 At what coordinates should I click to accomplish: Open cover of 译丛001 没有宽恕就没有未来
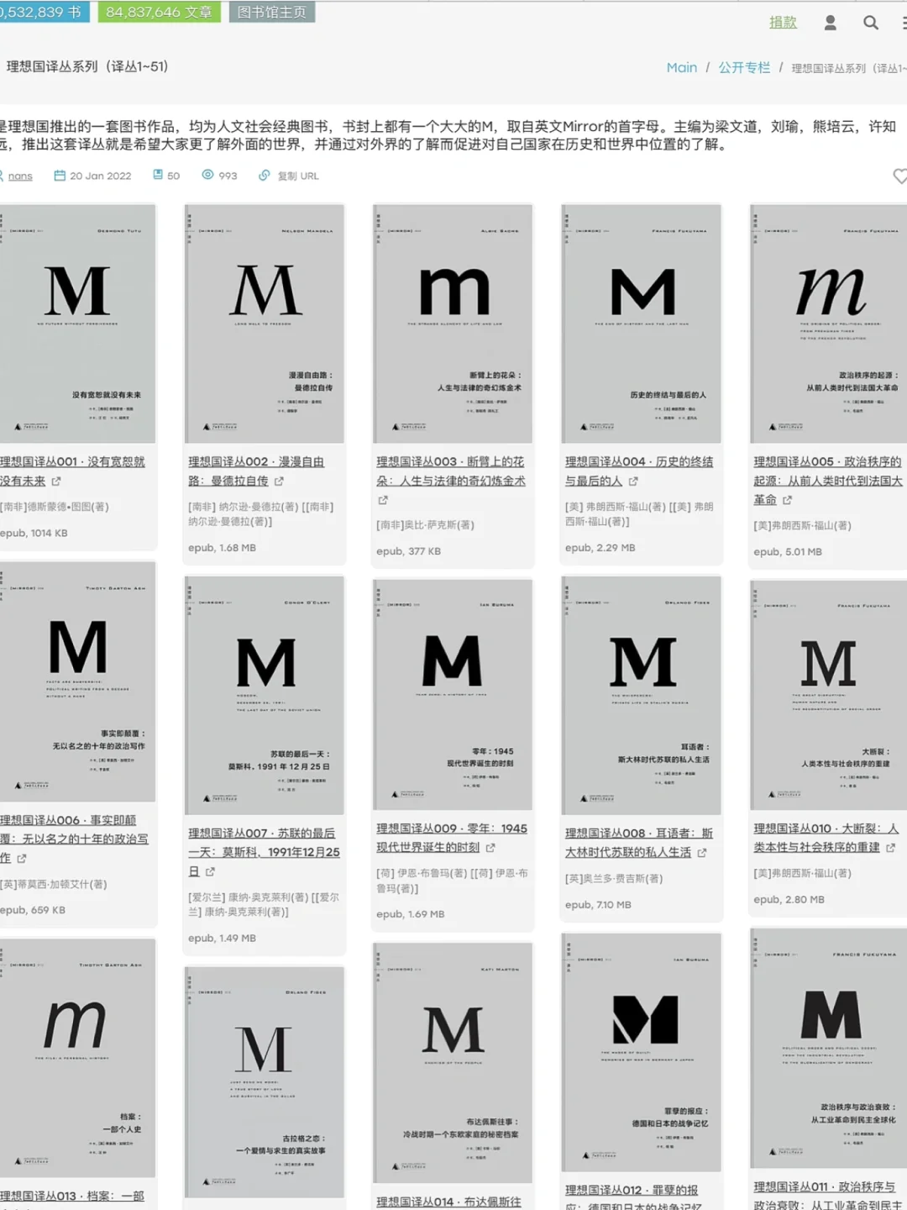(77, 324)
